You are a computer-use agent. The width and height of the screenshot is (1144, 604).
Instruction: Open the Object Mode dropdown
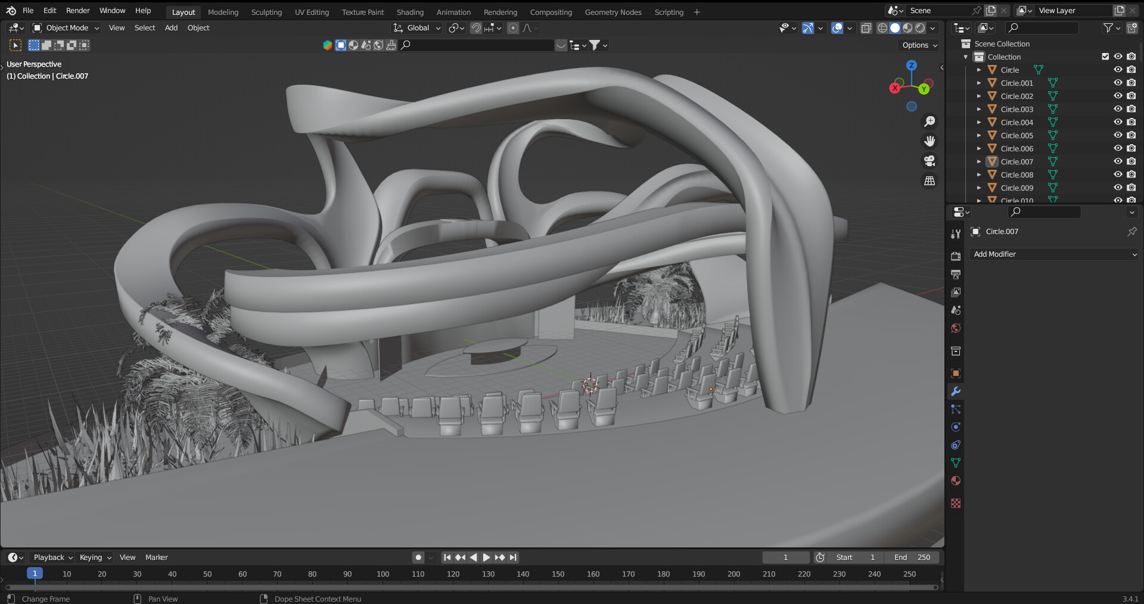(x=66, y=28)
